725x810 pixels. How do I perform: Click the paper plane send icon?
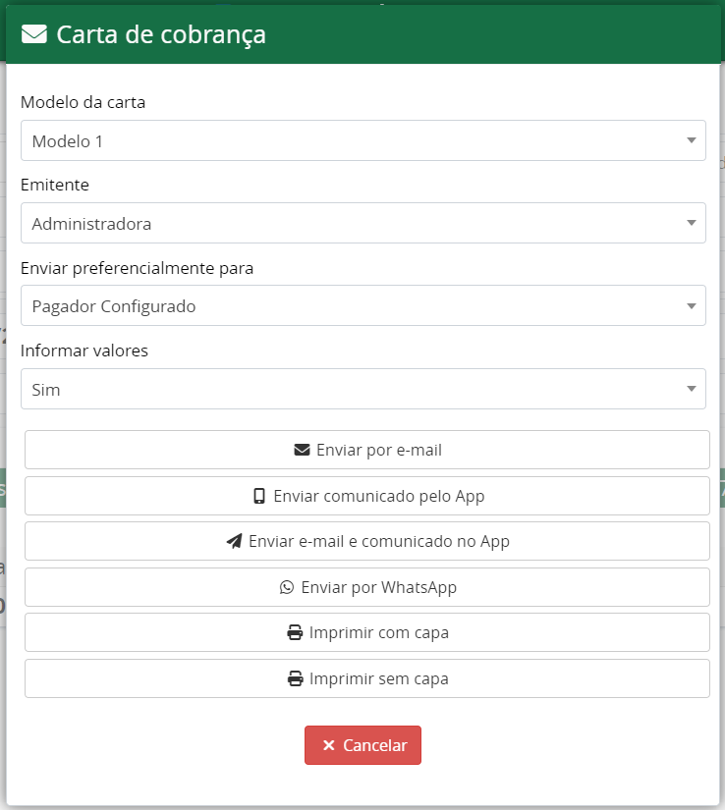234,541
